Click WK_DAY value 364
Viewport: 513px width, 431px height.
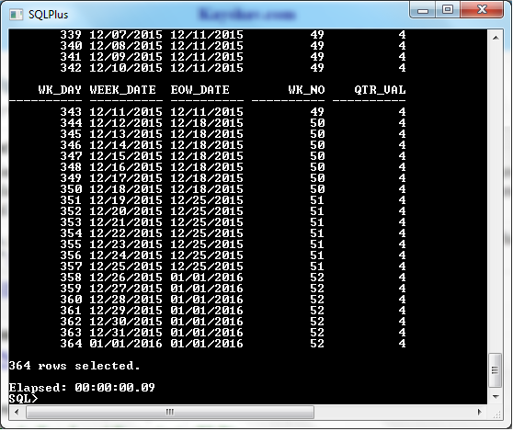click(x=71, y=344)
